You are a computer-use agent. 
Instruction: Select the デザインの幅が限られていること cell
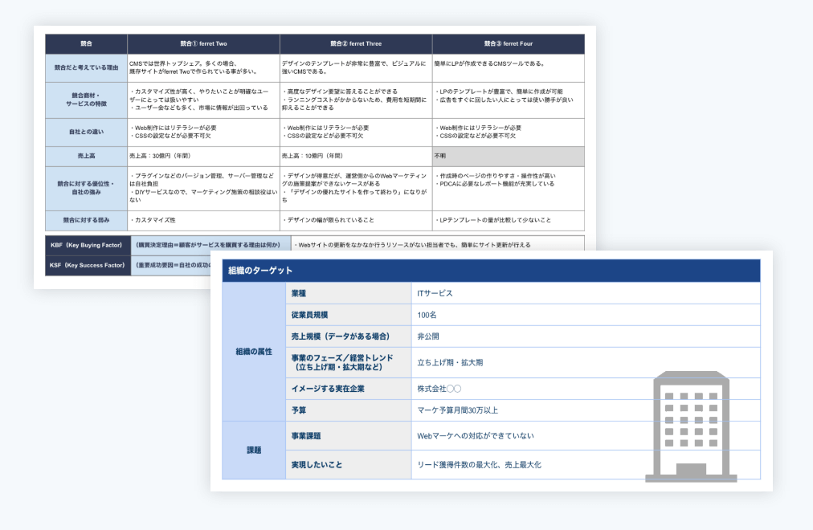tap(356, 220)
